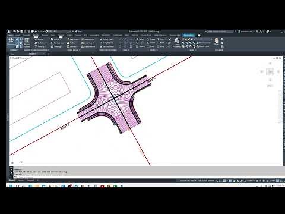
Task: Click the ViewCube top face
Action: click(270, 71)
